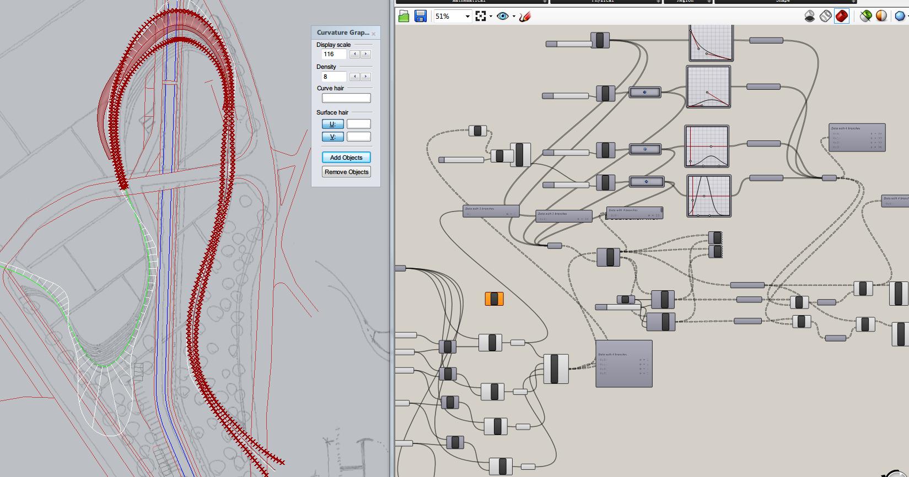Open the 51% zoom level dropdown
The width and height of the screenshot is (909, 477).
tap(467, 17)
